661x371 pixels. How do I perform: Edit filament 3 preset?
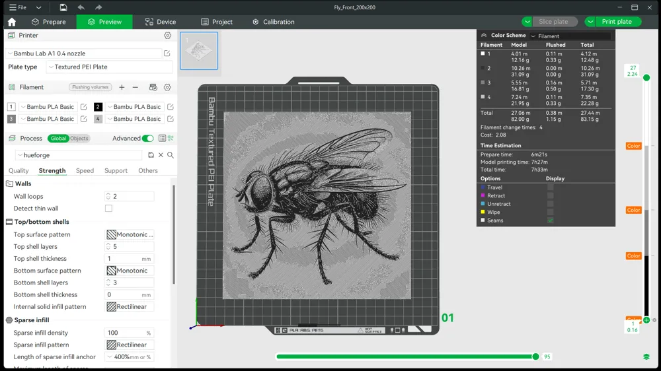[x=83, y=119]
